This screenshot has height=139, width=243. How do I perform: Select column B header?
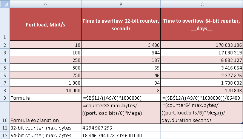click(x=121, y=4)
